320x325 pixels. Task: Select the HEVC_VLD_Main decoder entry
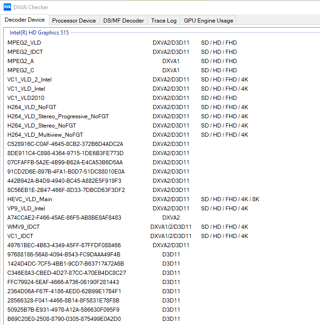click(x=30, y=199)
